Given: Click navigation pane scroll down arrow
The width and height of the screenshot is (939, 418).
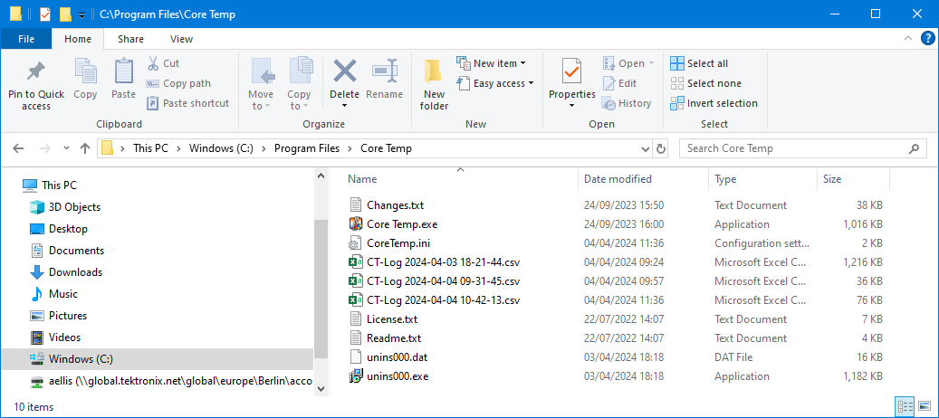Looking at the screenshot, I should pos(321,388).
